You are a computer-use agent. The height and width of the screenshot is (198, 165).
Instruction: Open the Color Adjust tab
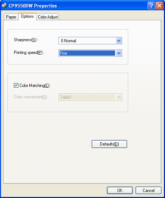[x=48, y=17]
